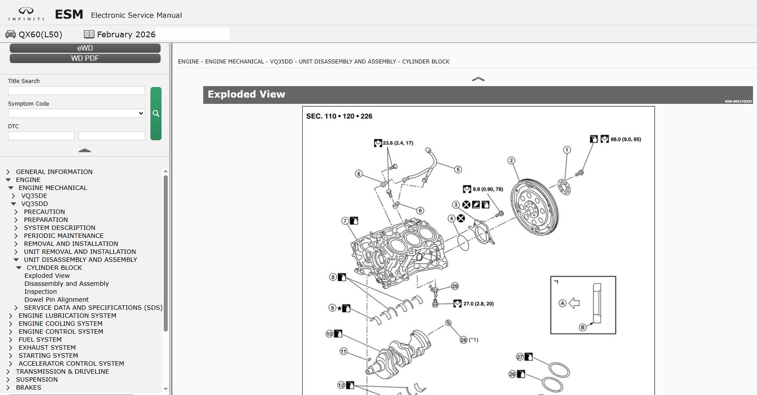The width and height of the screenshot is (757, 395).
Task: Click the oil can icon beside callout 8
Action: tap(342, 277)
